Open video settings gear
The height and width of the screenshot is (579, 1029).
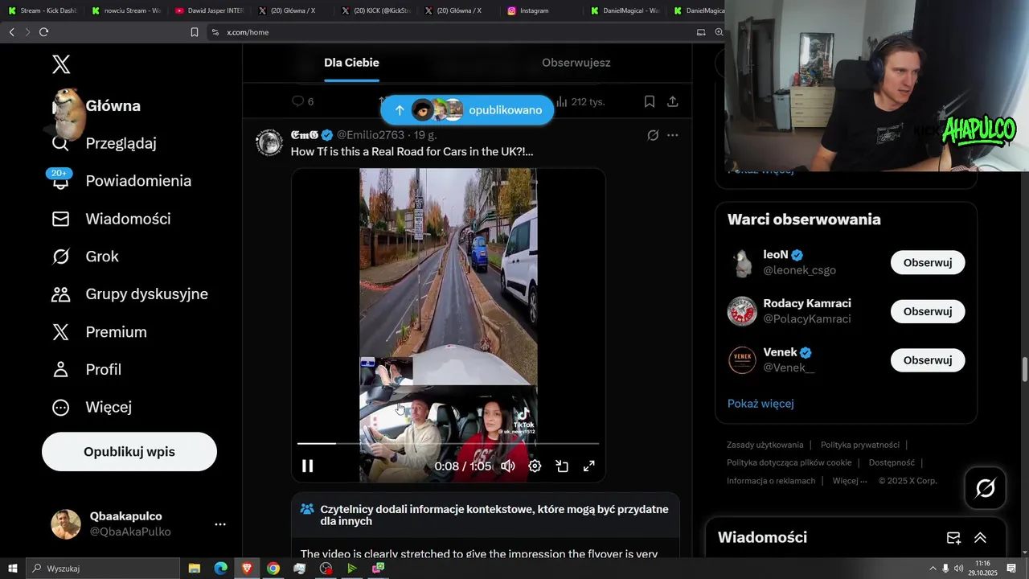point(535,466)
